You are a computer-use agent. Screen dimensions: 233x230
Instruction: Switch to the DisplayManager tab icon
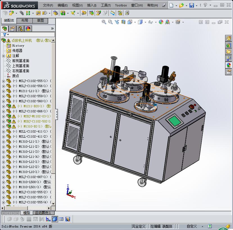[28, 29]
